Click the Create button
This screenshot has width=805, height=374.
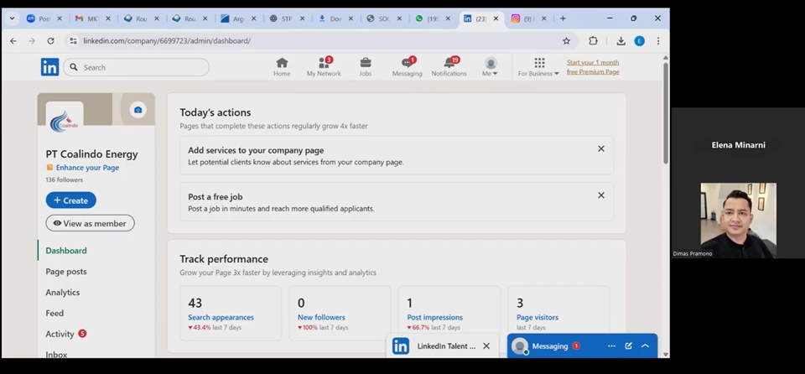click(x=70, y=200)
